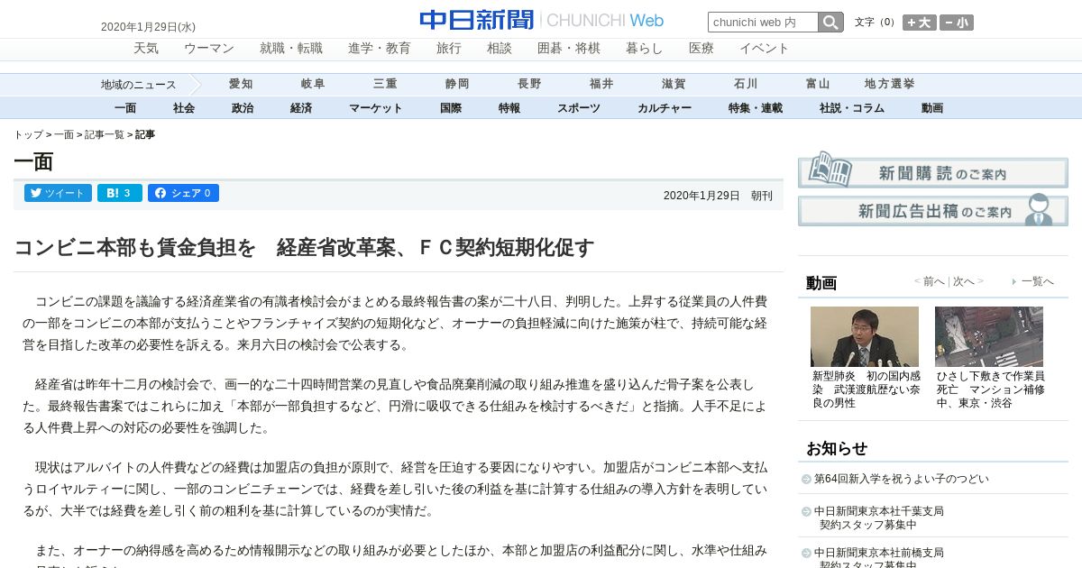Go to 一面 breadcrumb link

[x=64, y=134]
